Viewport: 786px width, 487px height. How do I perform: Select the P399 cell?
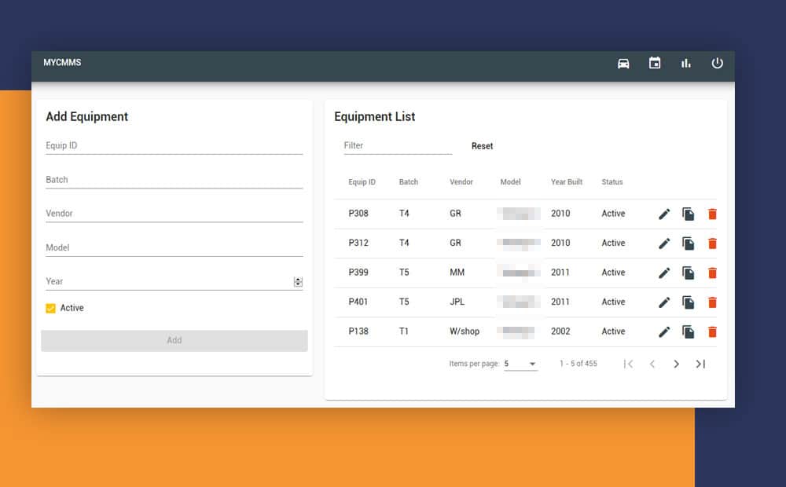pos(358,273)
